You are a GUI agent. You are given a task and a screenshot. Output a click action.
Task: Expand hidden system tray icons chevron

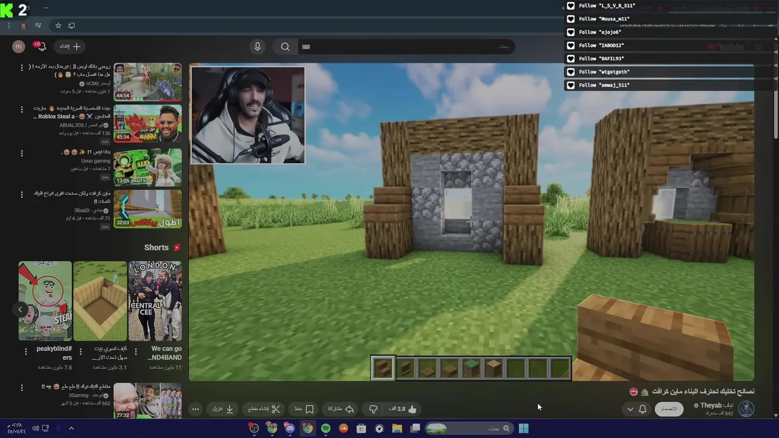pos(71,428)
